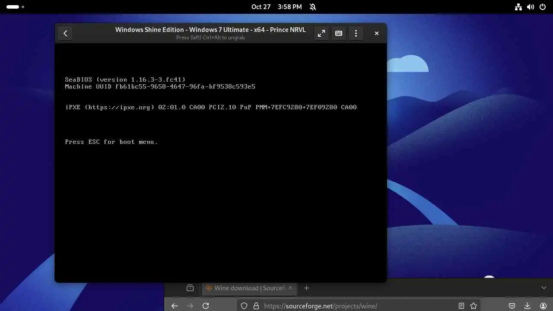This screenshot has height=311, width=553.
Task: Reload the SourceForge page in Firefox
Action: [206, 306]
